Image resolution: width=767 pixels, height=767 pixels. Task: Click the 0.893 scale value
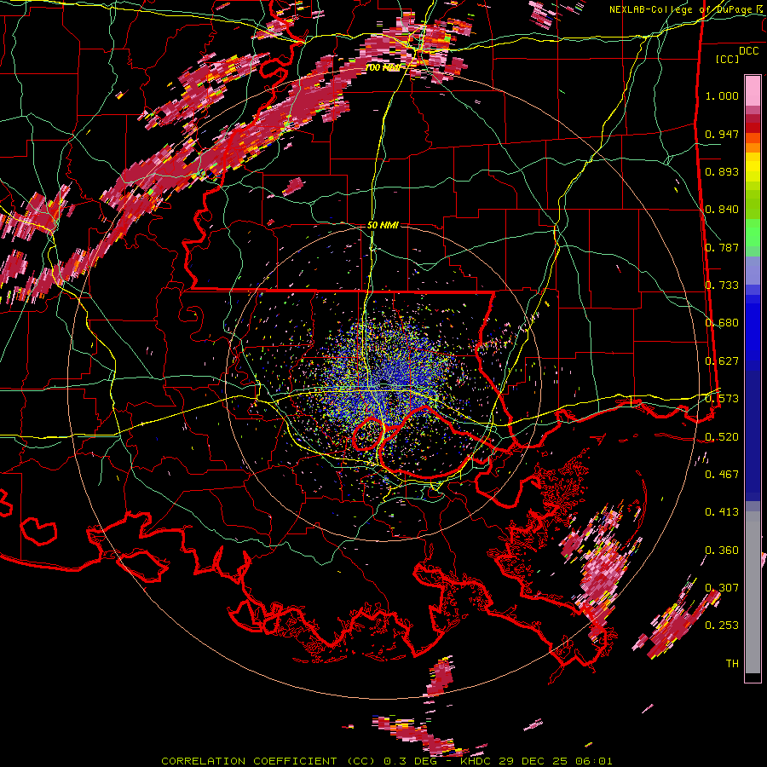pyautogui.click(x=722, y=171)
